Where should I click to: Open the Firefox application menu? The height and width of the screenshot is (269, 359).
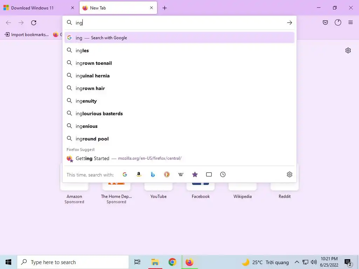pos(351,22)
